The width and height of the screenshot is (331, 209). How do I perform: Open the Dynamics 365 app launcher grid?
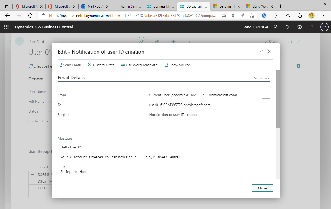point(6,27)
